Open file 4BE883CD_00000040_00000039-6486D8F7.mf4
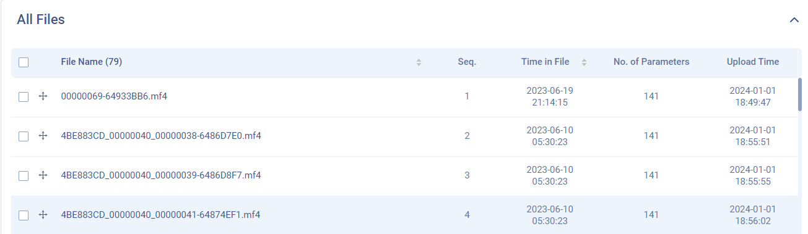Viewport: 808px width, 234px height. (161, 175)
